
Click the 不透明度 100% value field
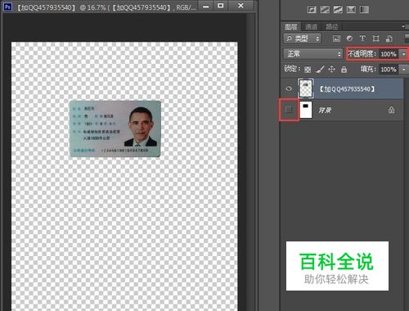[x=389, y=54]
